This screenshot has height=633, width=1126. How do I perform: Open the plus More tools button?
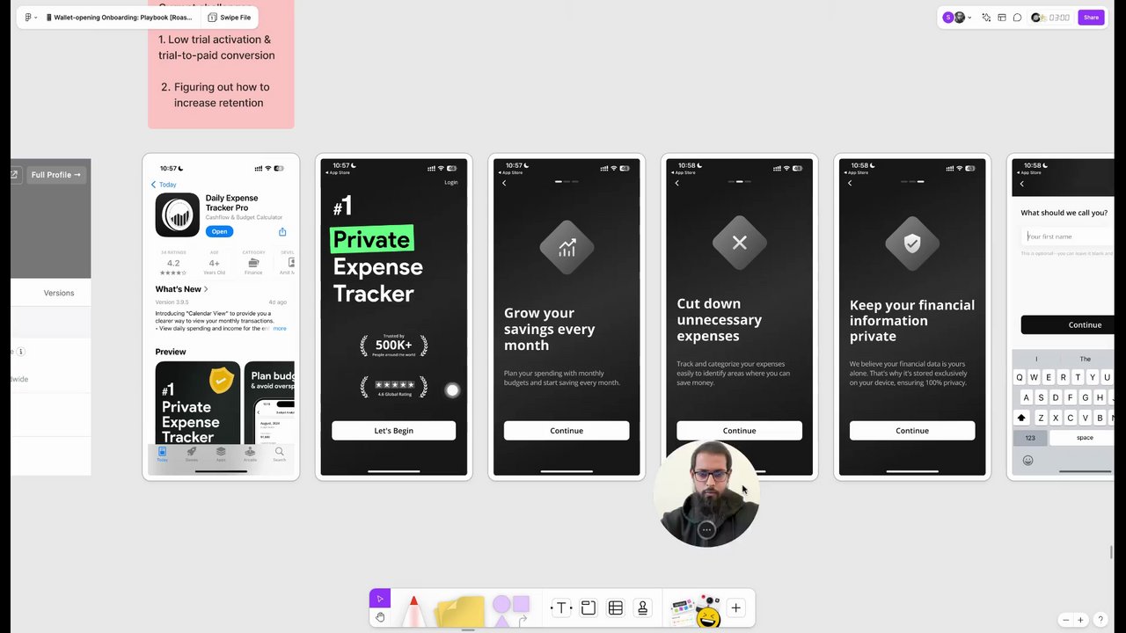pos(736,608)
